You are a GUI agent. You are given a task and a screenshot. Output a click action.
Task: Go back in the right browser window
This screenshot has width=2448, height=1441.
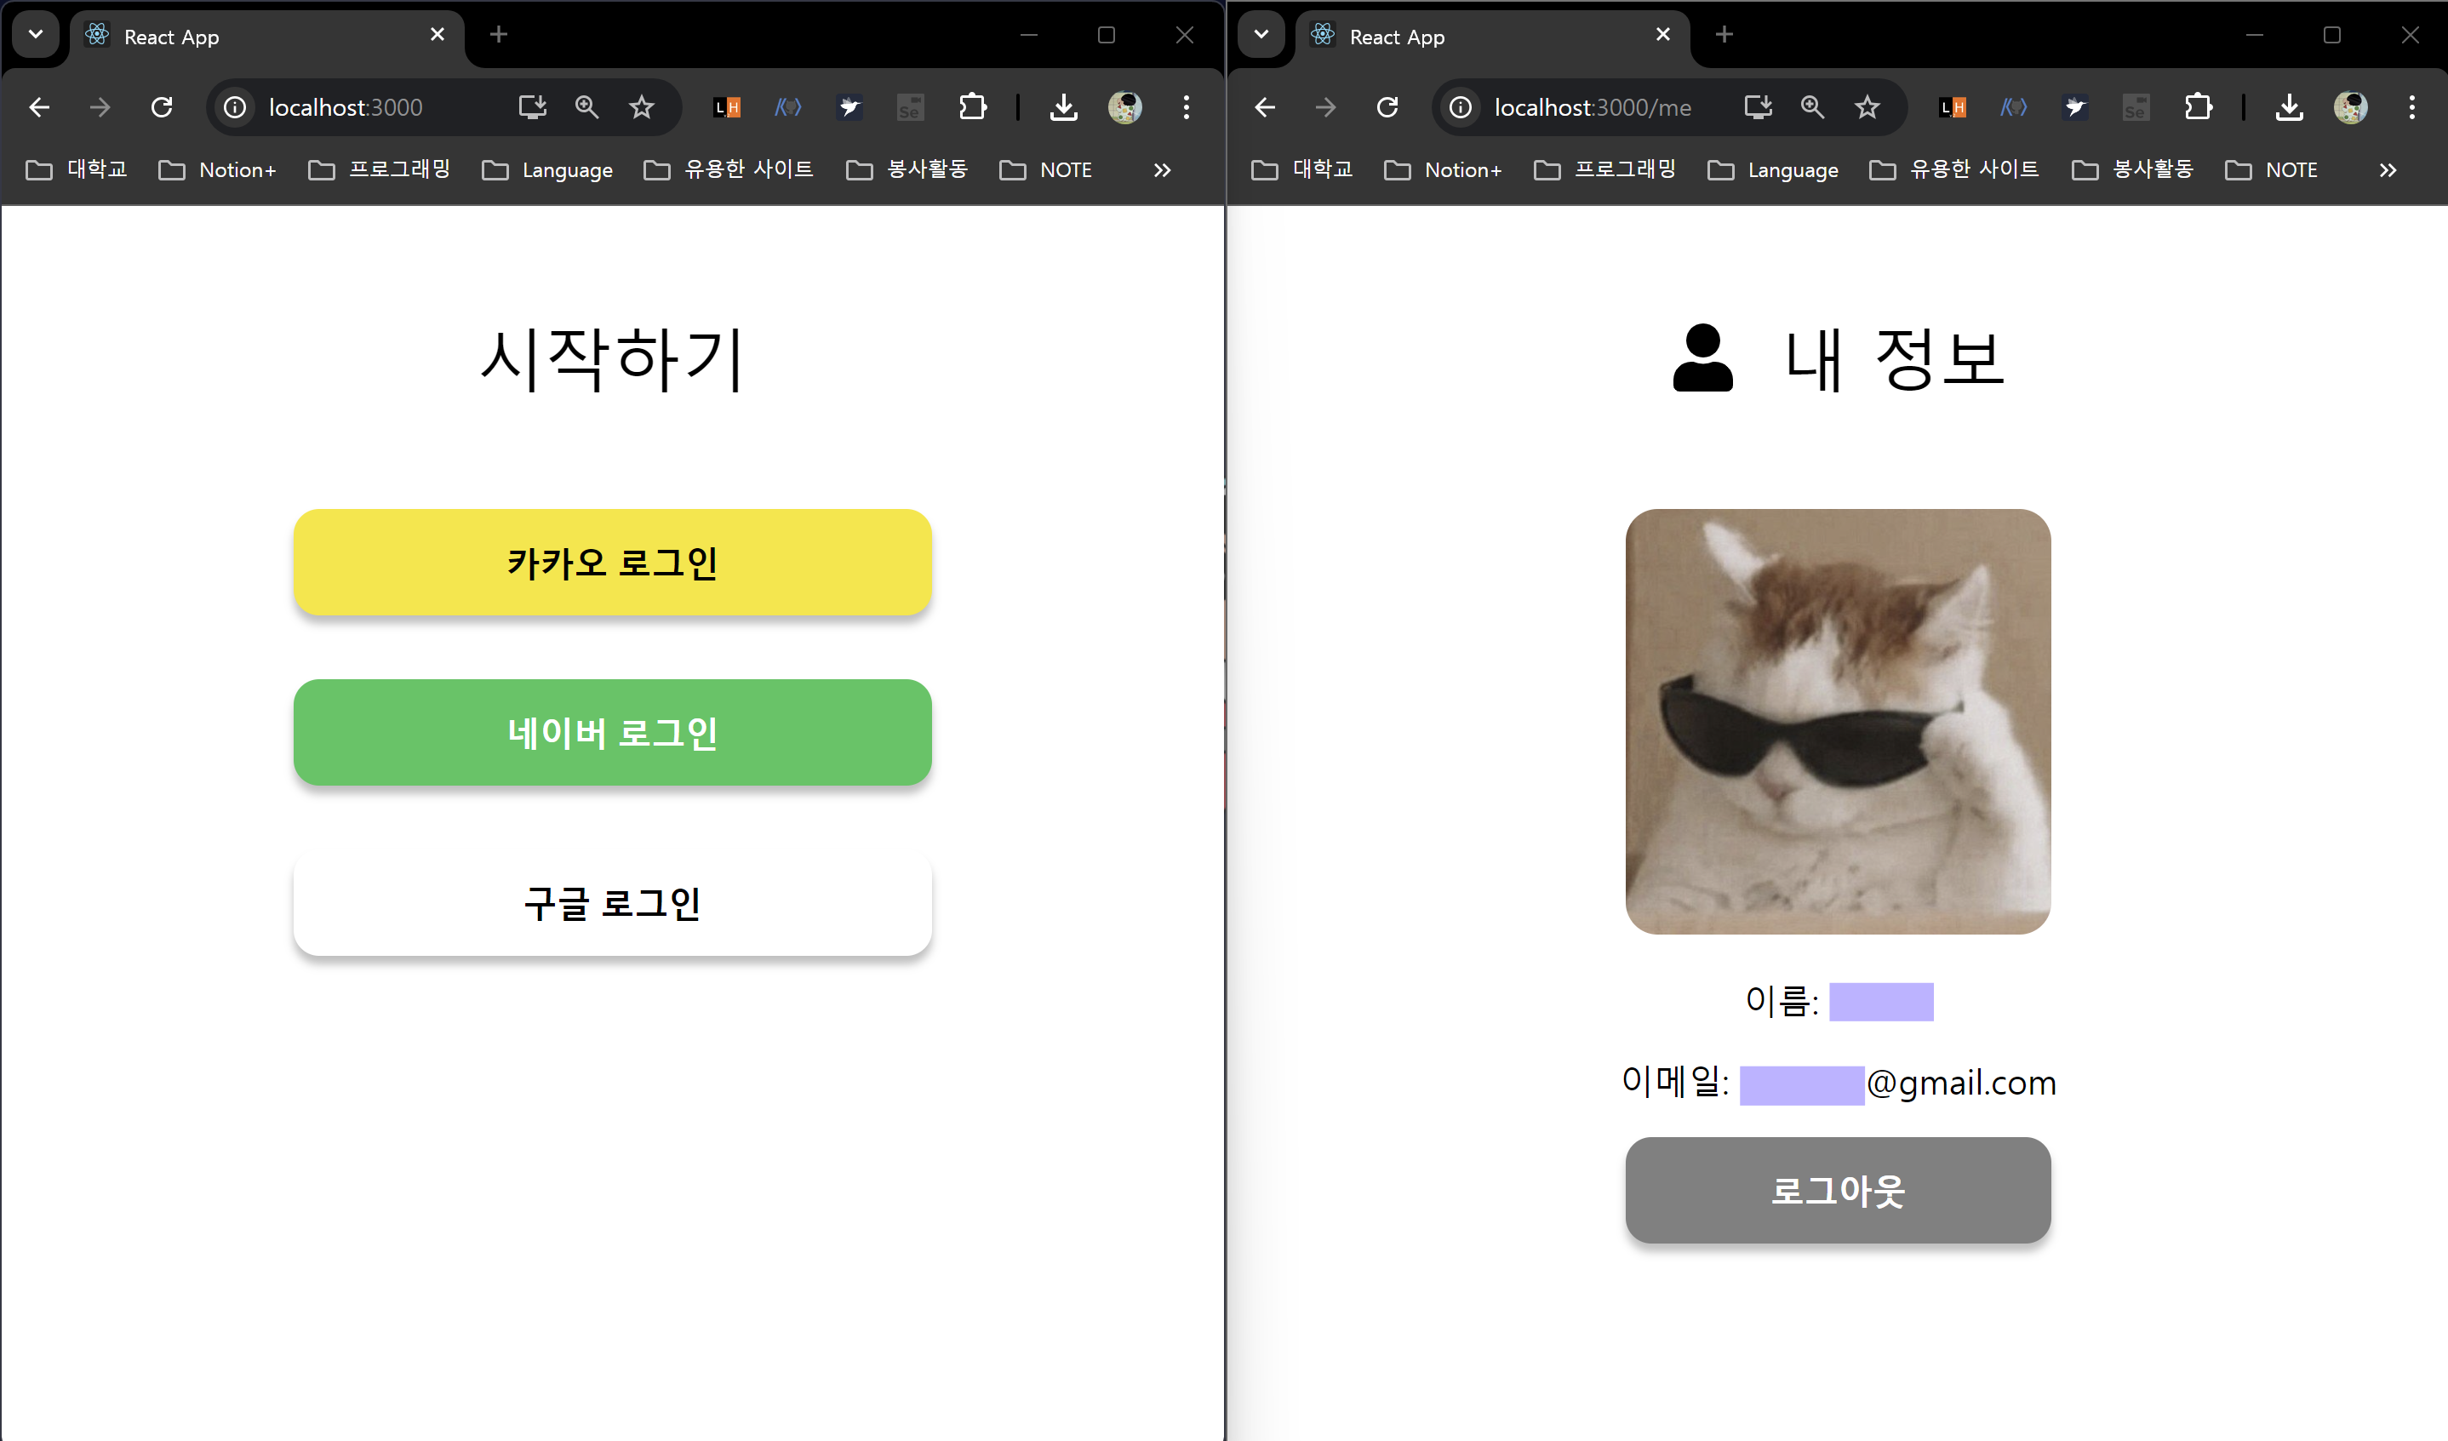1265,107
